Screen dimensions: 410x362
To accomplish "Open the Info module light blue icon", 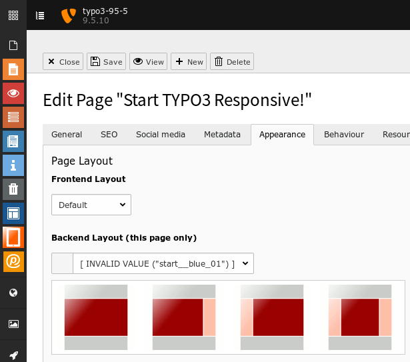I will pyautogui.click(x=13, y=165).
